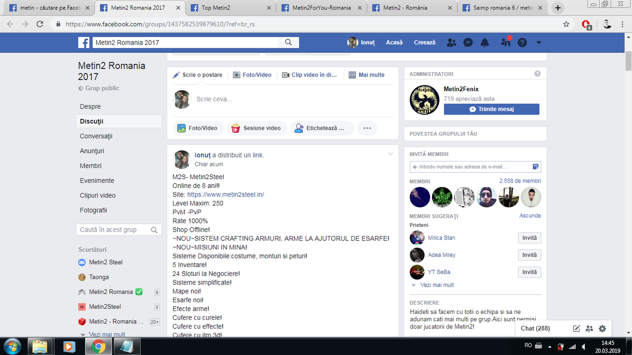The width and height of the screenshot is (632, 355).
Task: Open 2.558 de membri link
Action: (520, 181)
